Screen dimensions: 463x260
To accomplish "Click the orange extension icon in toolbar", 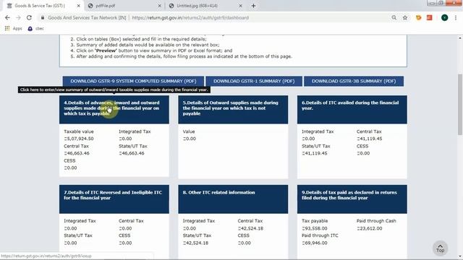I will (x=418, y=17).
